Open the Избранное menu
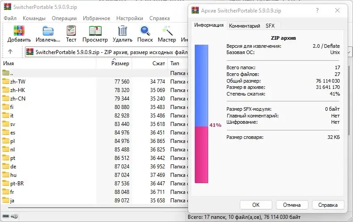 click(96, 18)
